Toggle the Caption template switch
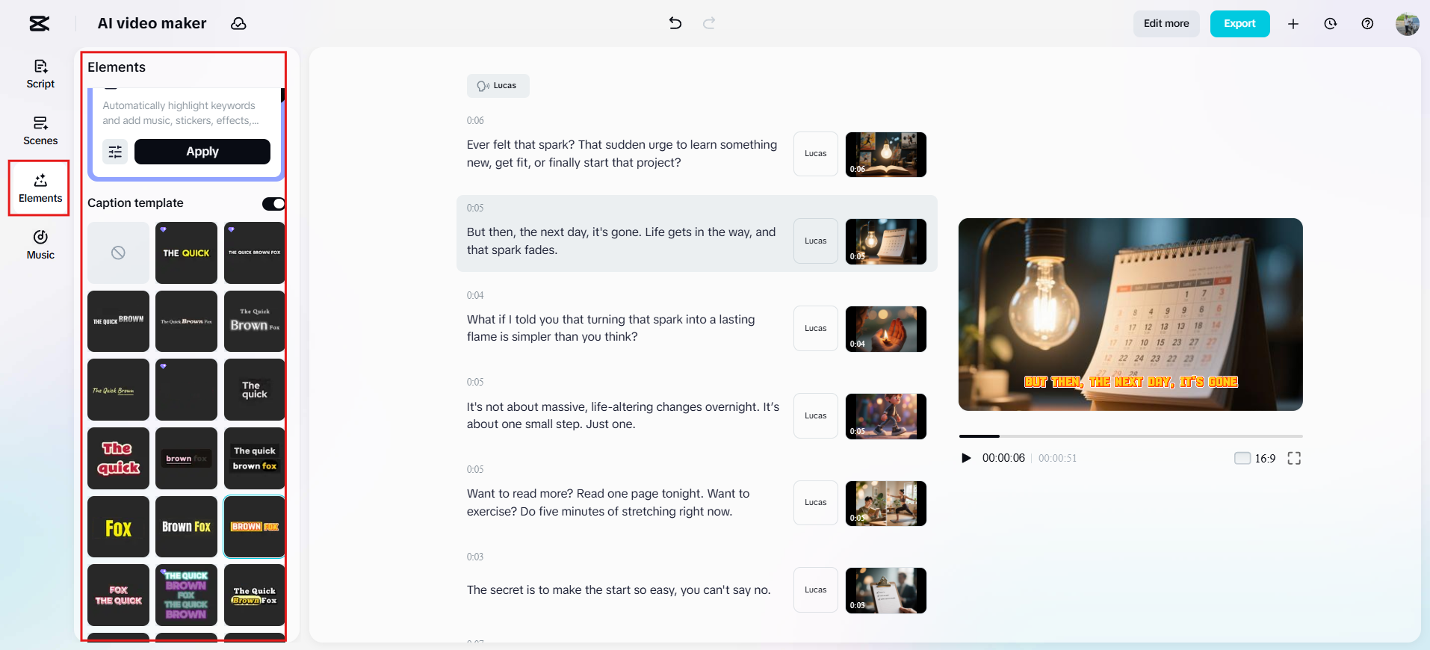Viewport: 1430px width, 650px height. pyautogui.click(x=273, y=204)
